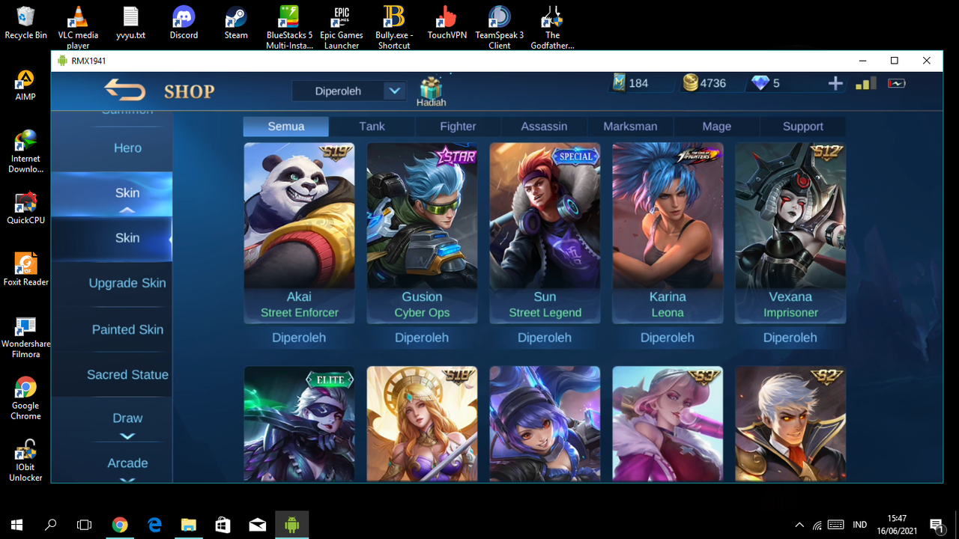Select the Karina Leona skin card
The width and height of the screenshot is (959, 539).
coord(668,233)
